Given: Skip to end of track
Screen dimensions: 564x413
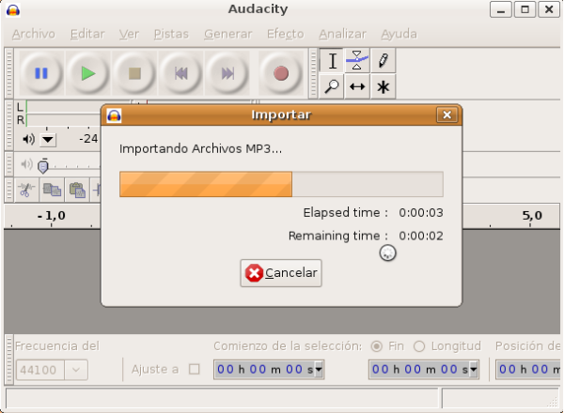Looking at the screenshot, I should point(228,73).
